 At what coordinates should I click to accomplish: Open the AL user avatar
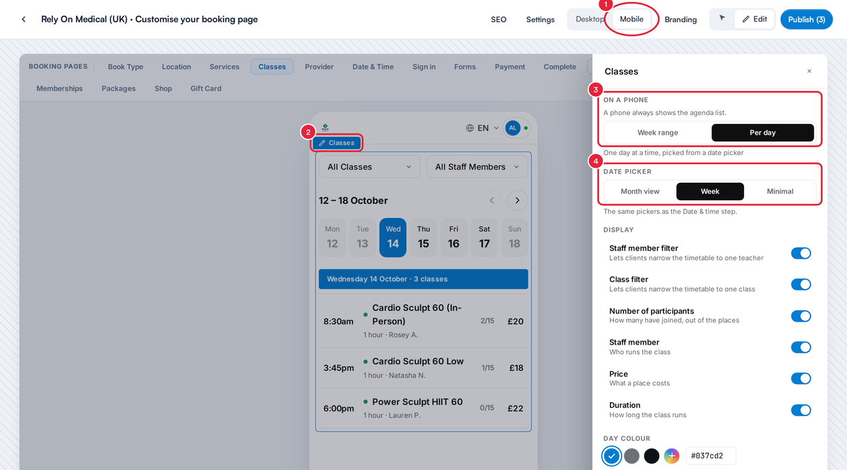tap(512, 127)
